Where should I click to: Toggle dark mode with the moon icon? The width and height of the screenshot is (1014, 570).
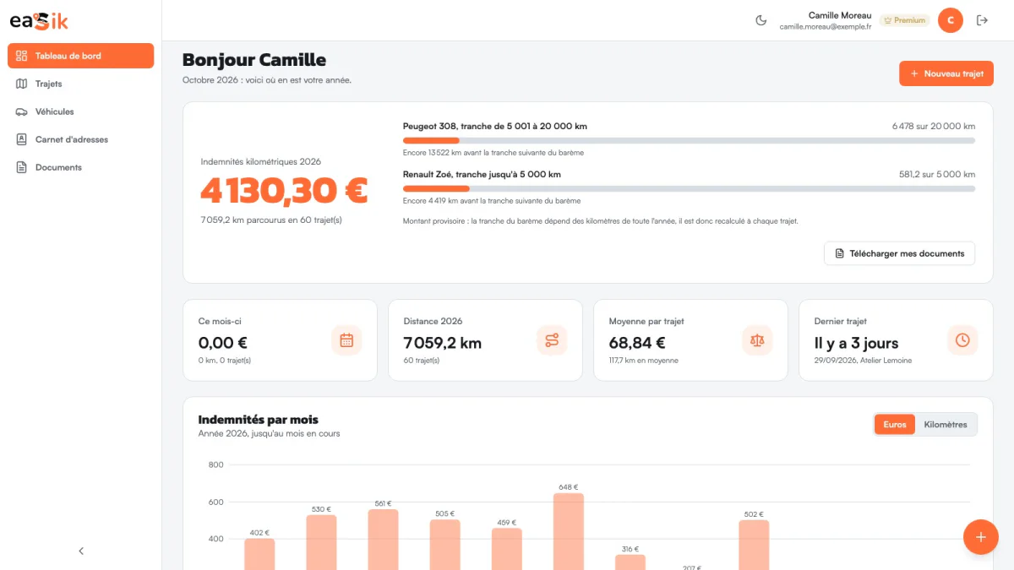point(760,20)
